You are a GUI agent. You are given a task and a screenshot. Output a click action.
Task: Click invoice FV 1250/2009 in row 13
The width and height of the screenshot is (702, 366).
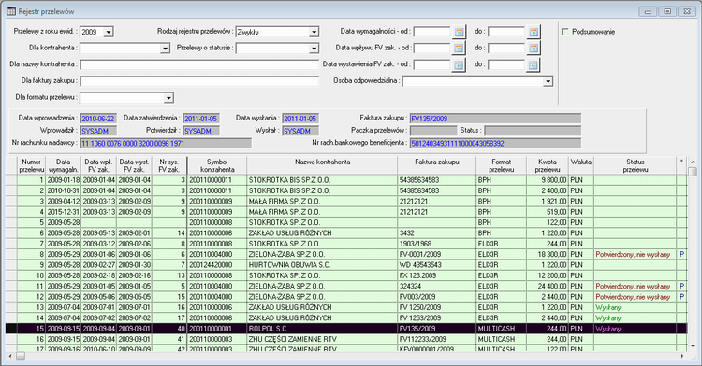(x=420, y=307)
